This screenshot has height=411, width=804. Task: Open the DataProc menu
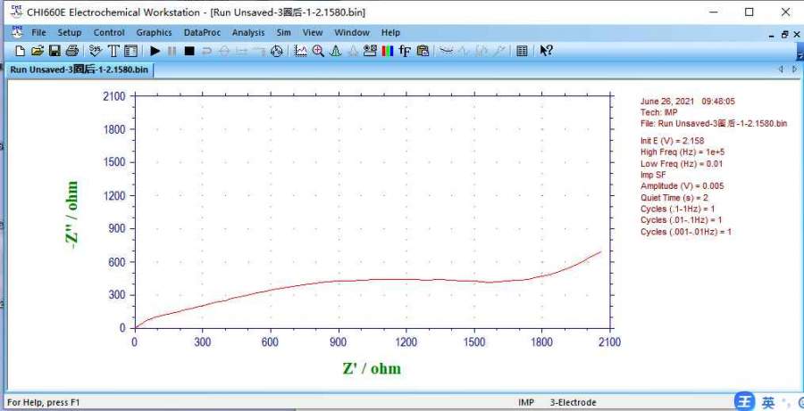201,33
